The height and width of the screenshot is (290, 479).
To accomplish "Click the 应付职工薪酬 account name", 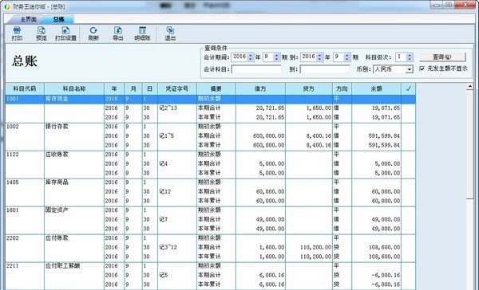I will [62, 265].
